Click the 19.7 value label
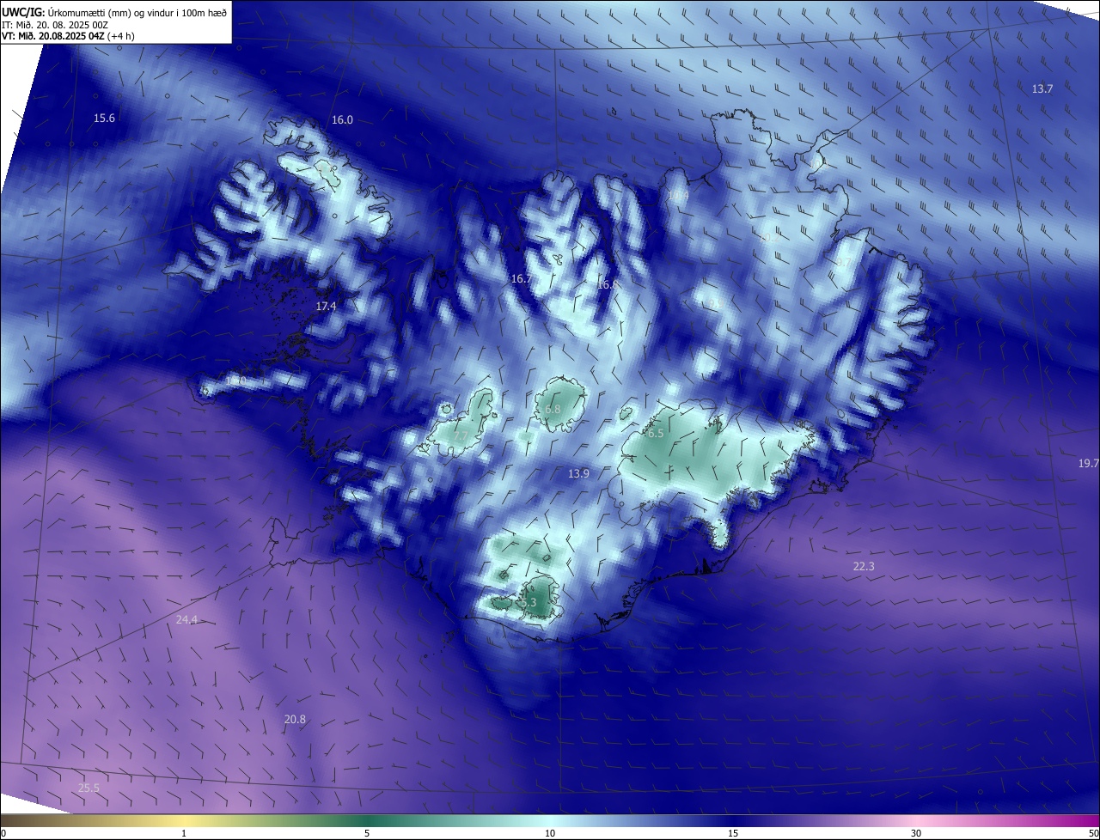Image resolution: width=1100 pixels, height=840 pixels. pyautogui.click(x=1088, y=464)
